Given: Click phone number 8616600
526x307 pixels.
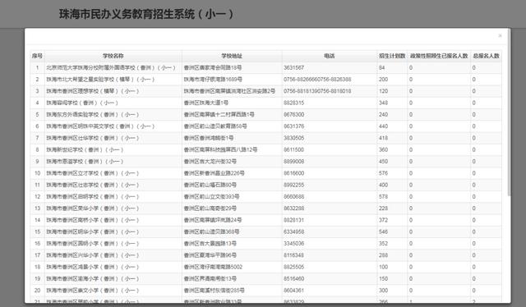Looking at the screenshot, I should pos(294,173).
